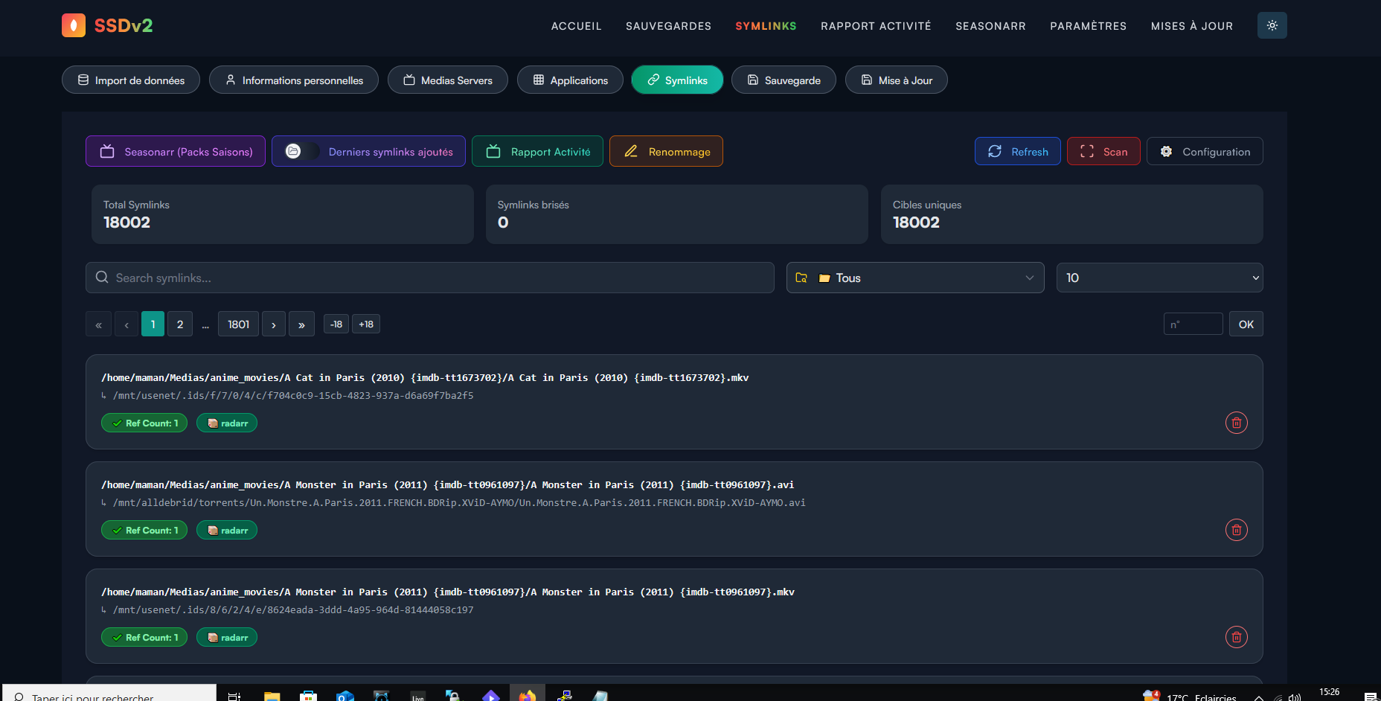Go to next page using right chevron

point(274,324)
